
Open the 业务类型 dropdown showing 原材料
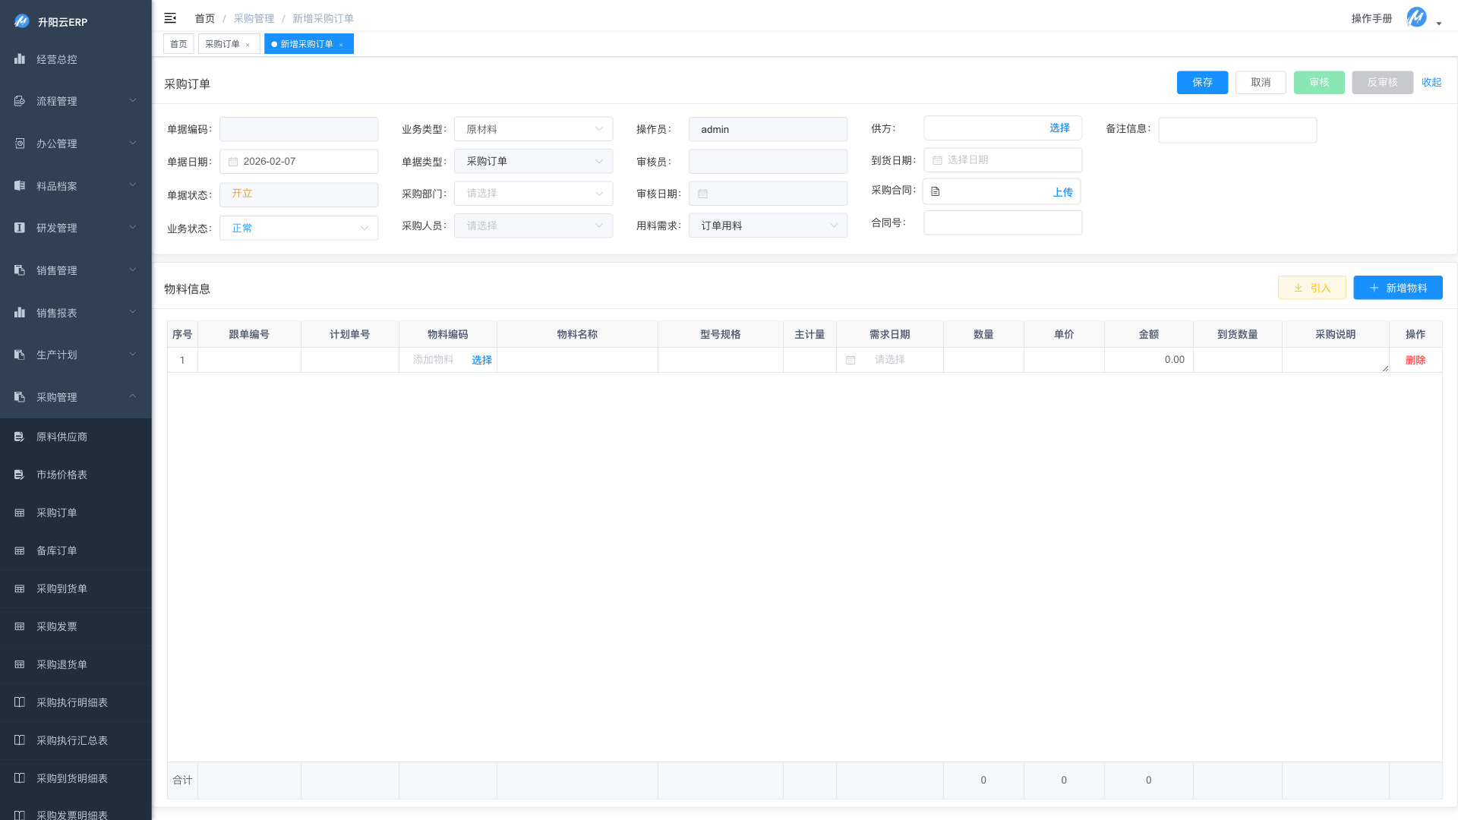tap(533, 129)
